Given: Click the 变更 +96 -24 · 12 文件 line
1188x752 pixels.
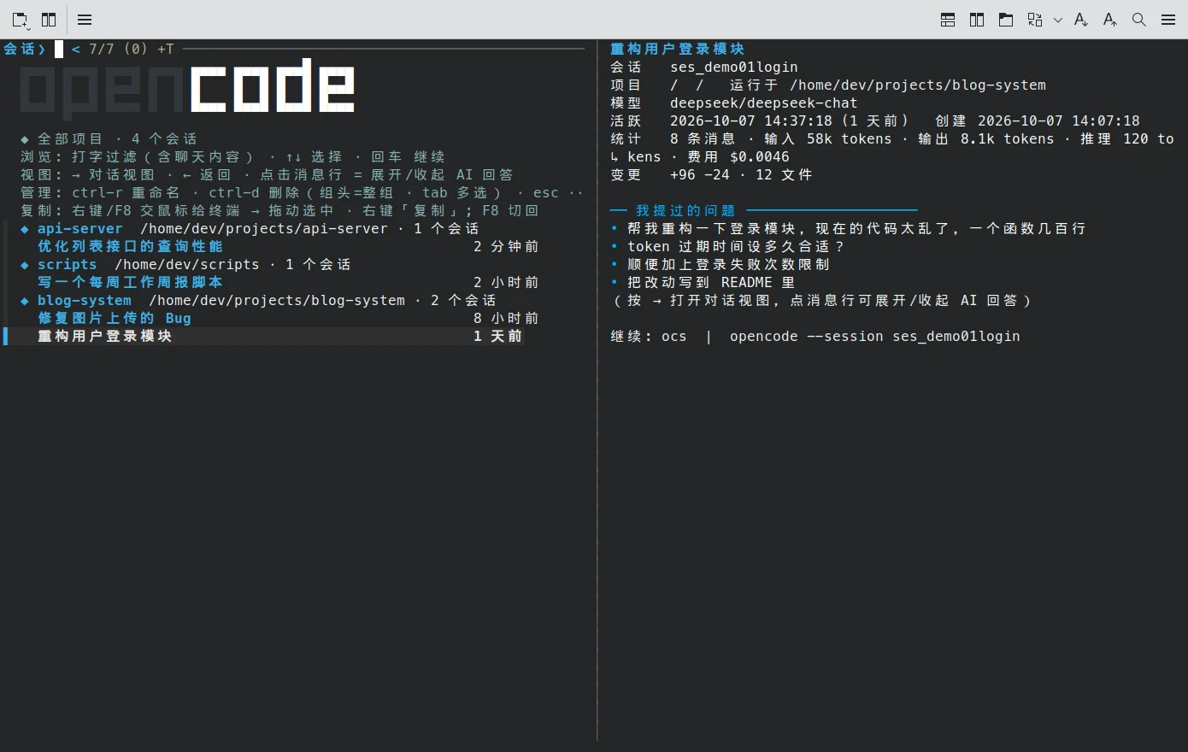Looking at the screenshot, I should (711, 174).
